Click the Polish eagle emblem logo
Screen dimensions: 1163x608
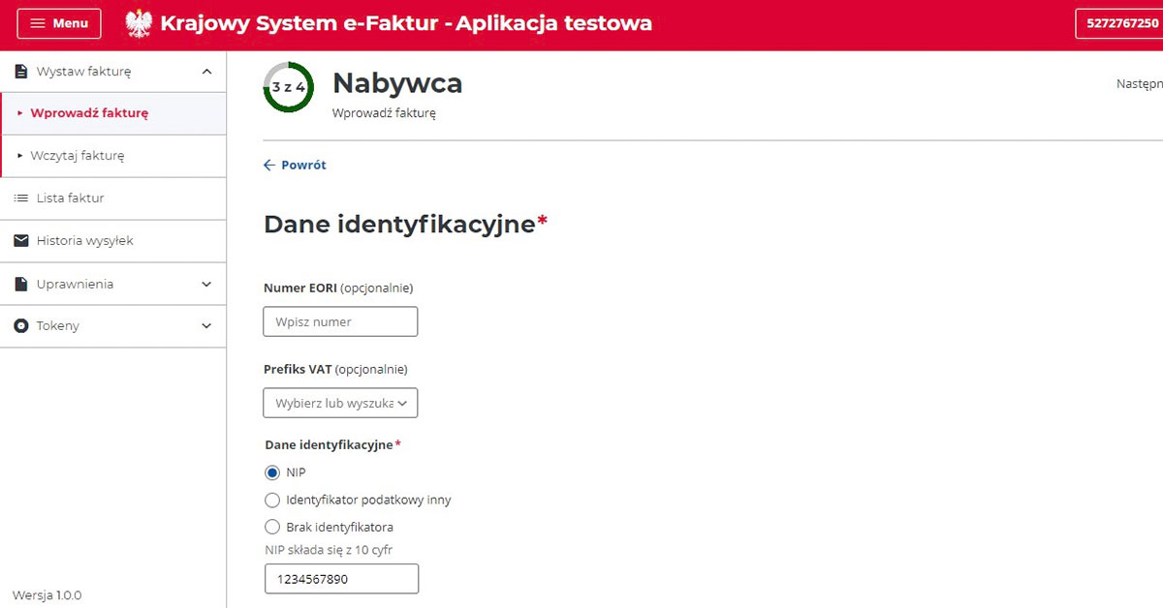140,23
